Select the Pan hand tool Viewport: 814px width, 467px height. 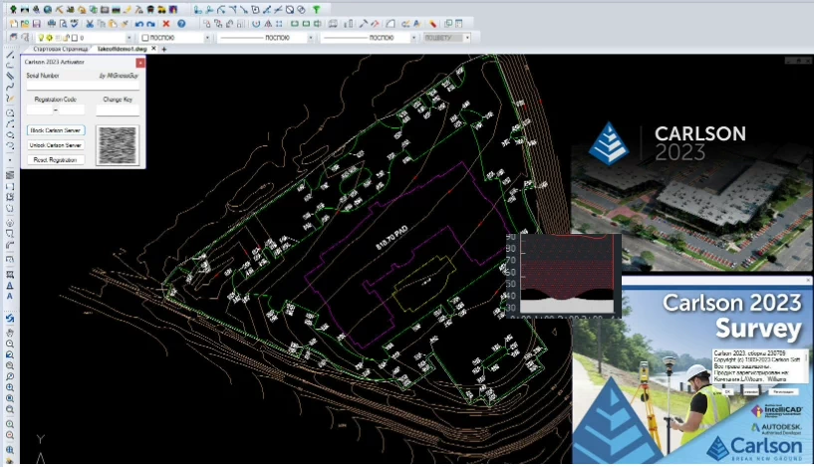(x=10, y=333)
